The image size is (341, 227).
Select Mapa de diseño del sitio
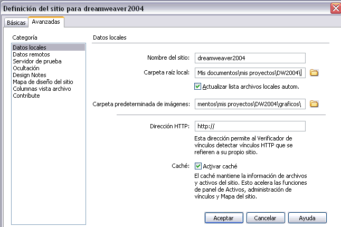[x=43, y=82]
